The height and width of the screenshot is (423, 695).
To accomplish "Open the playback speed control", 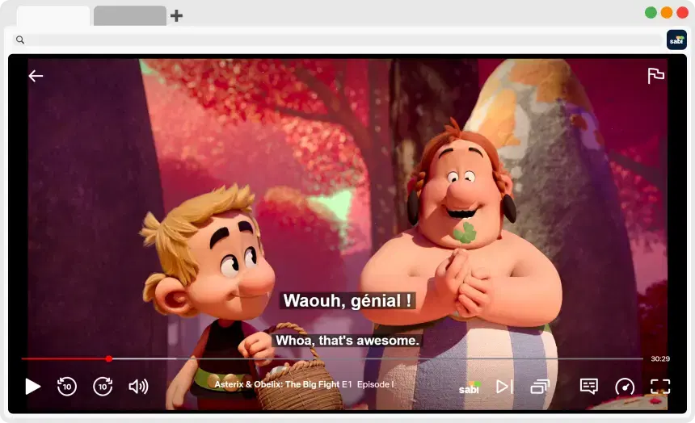I will click(x=625, y=386).
